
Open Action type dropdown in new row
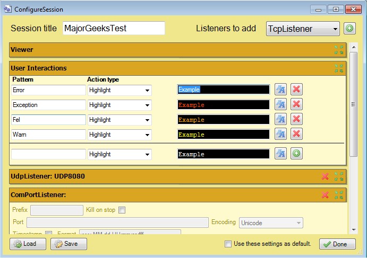click(120, 154)
